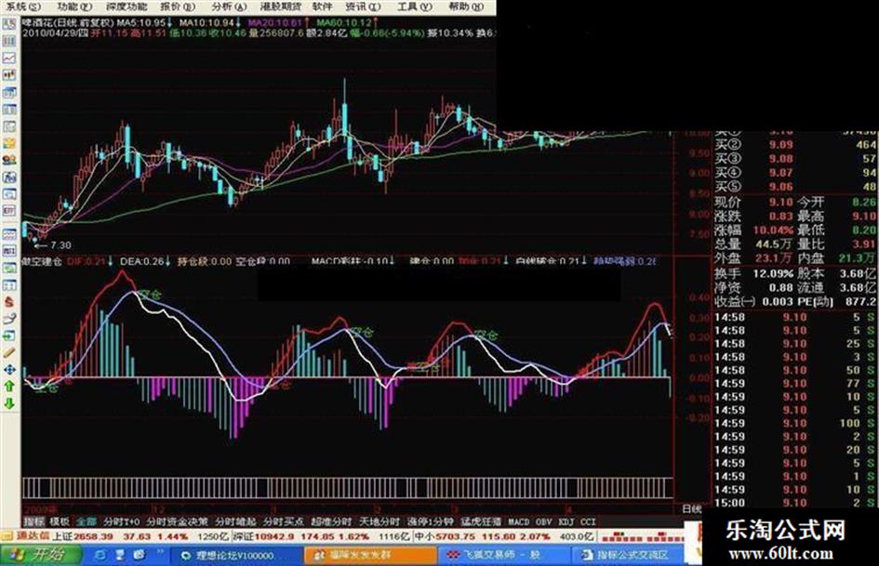
Task: Switch to 分时雄起 indicator tab
Action: pyautogui.click(x=235, y=521)
